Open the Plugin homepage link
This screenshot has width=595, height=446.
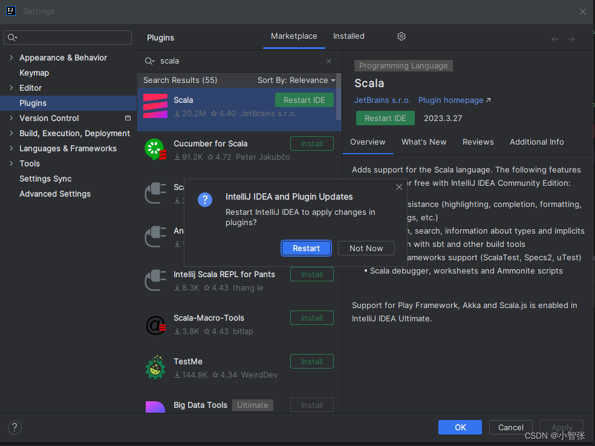point(454,100)
